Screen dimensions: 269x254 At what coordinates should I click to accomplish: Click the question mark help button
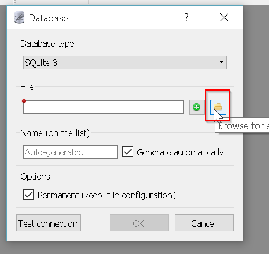(186, 18)
